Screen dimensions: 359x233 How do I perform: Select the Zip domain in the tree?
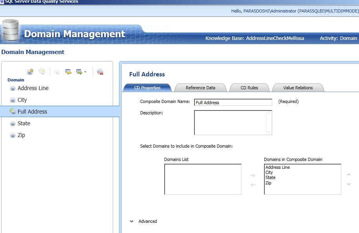pos(21,135)
